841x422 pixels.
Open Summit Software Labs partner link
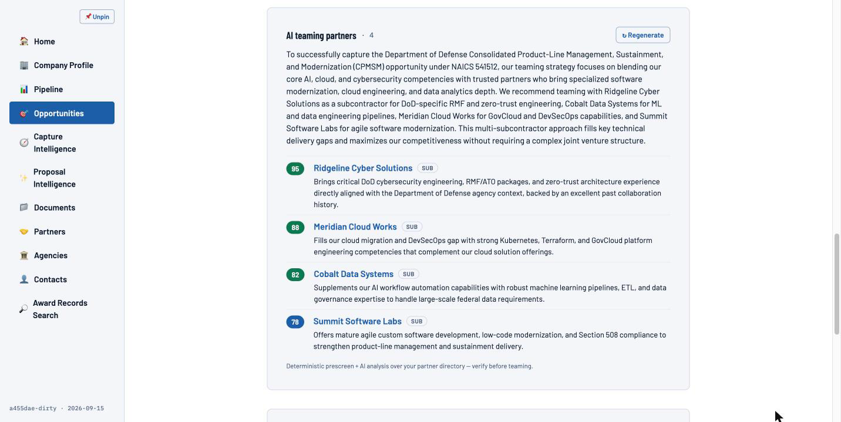[358, 321]
